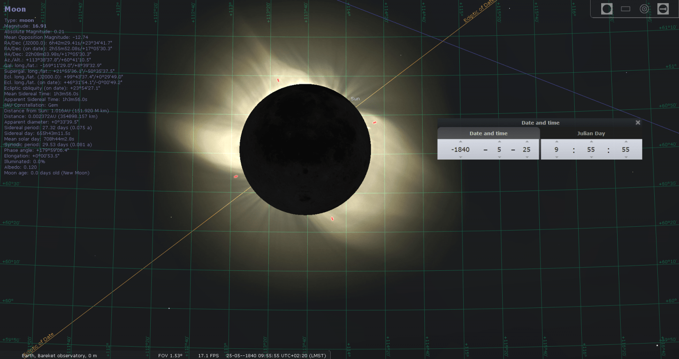Viewport: 679px width, 359px height.
Task: Toggle the Oculars ocular view icon
Action: (x=607, y=9)
